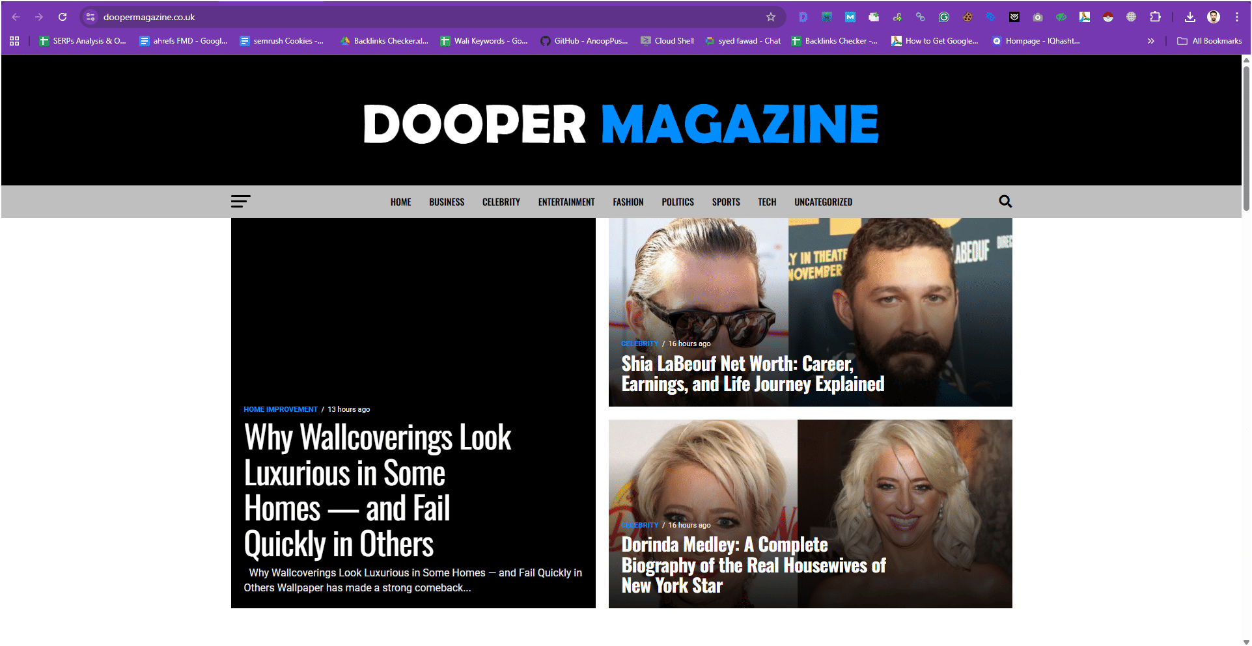1252x646 pixels.
Task: Open the BUSINESS category
Action: click(x=447, y=202)
